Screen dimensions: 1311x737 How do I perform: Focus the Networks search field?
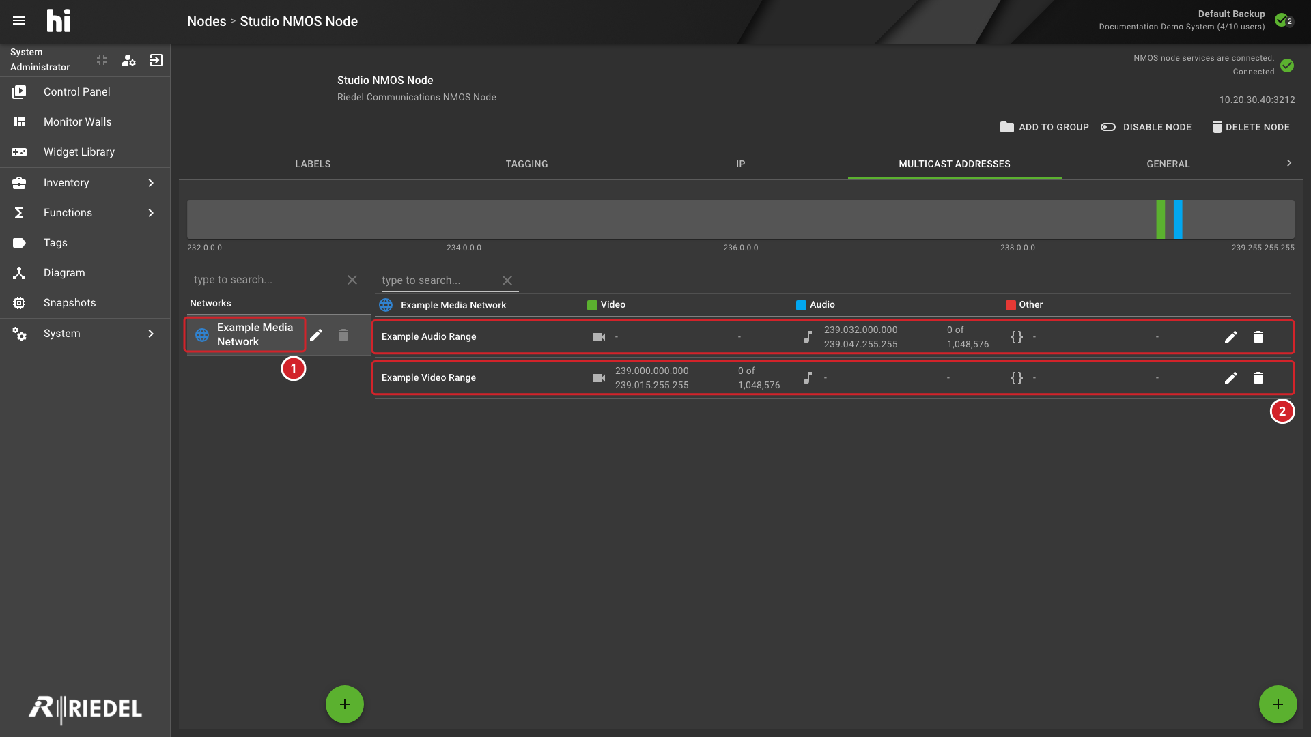266,280
